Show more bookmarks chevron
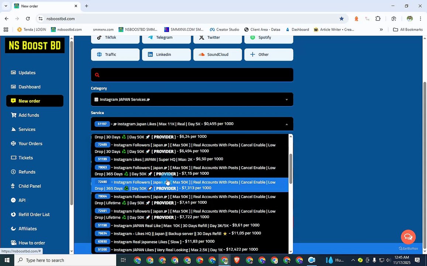This screenshot has height=266, width=427. [x=381, y=30]
